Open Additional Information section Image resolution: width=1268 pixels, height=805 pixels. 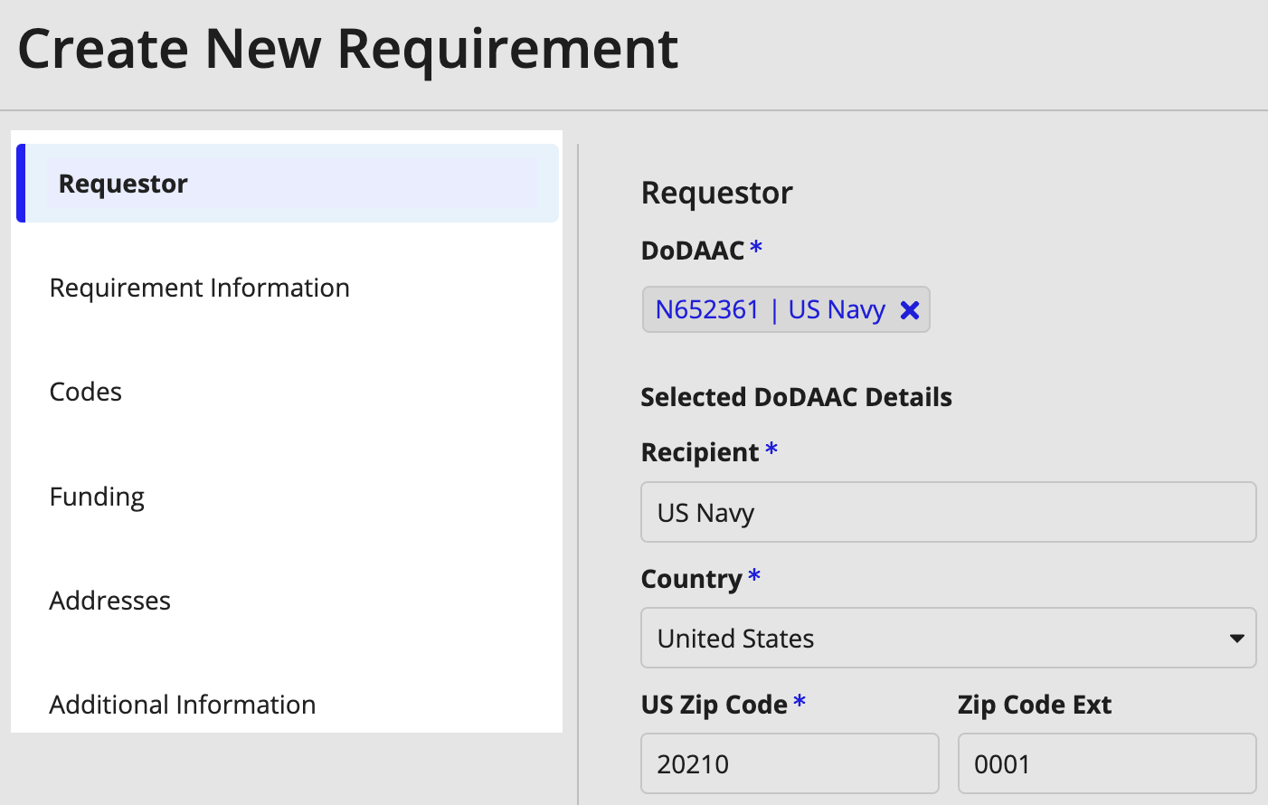[182, 705]
